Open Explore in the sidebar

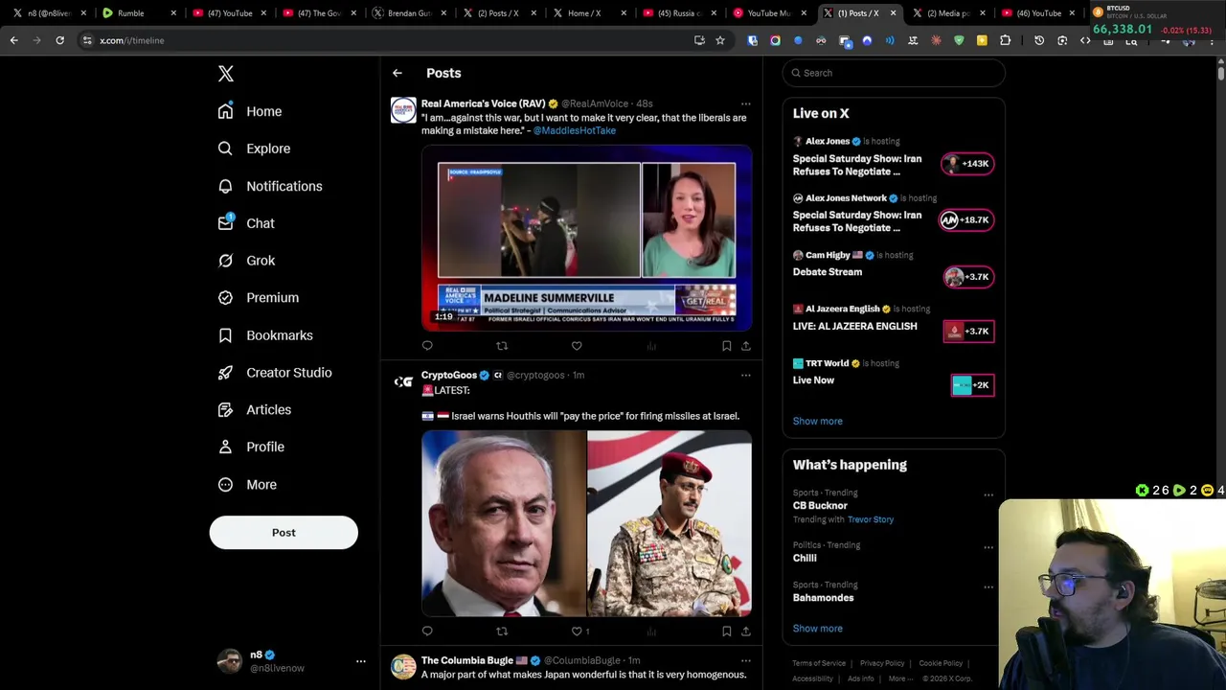(253, 149)
